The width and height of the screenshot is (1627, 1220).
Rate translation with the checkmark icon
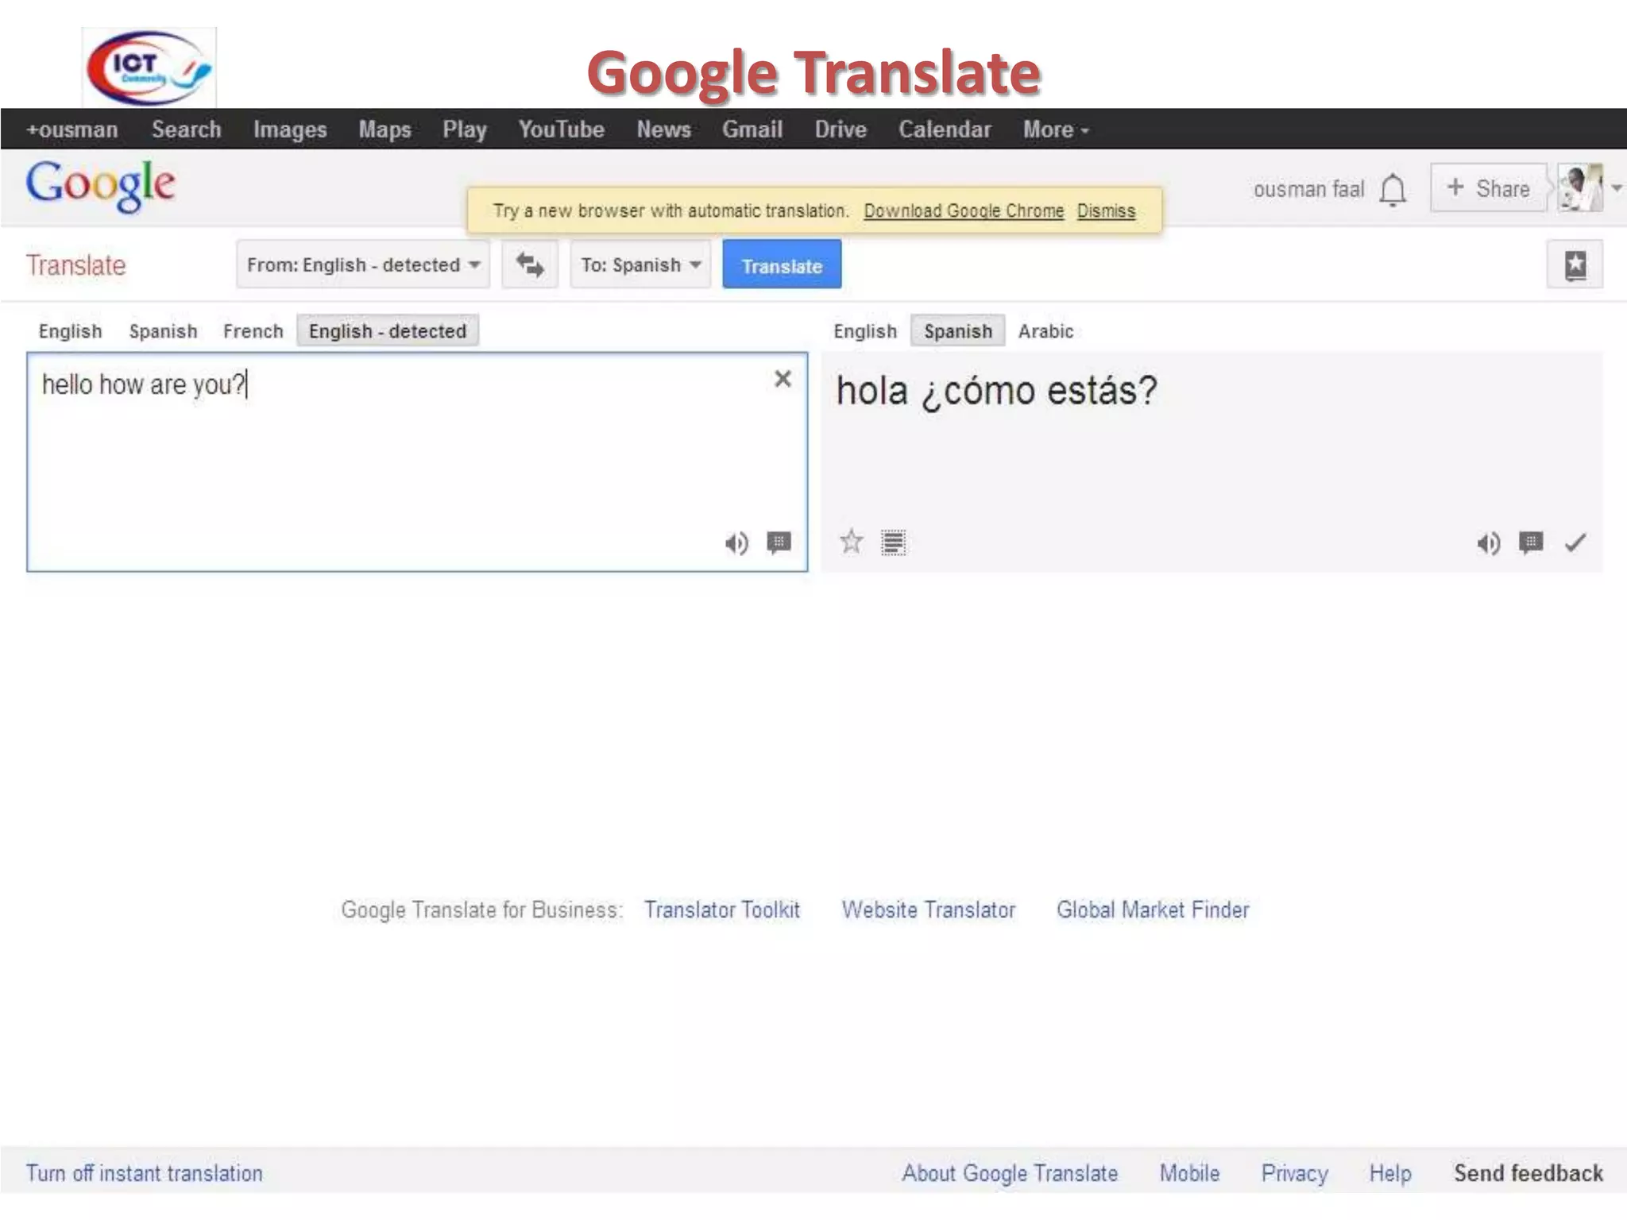pyautogui.click(x=1575, y=542)
